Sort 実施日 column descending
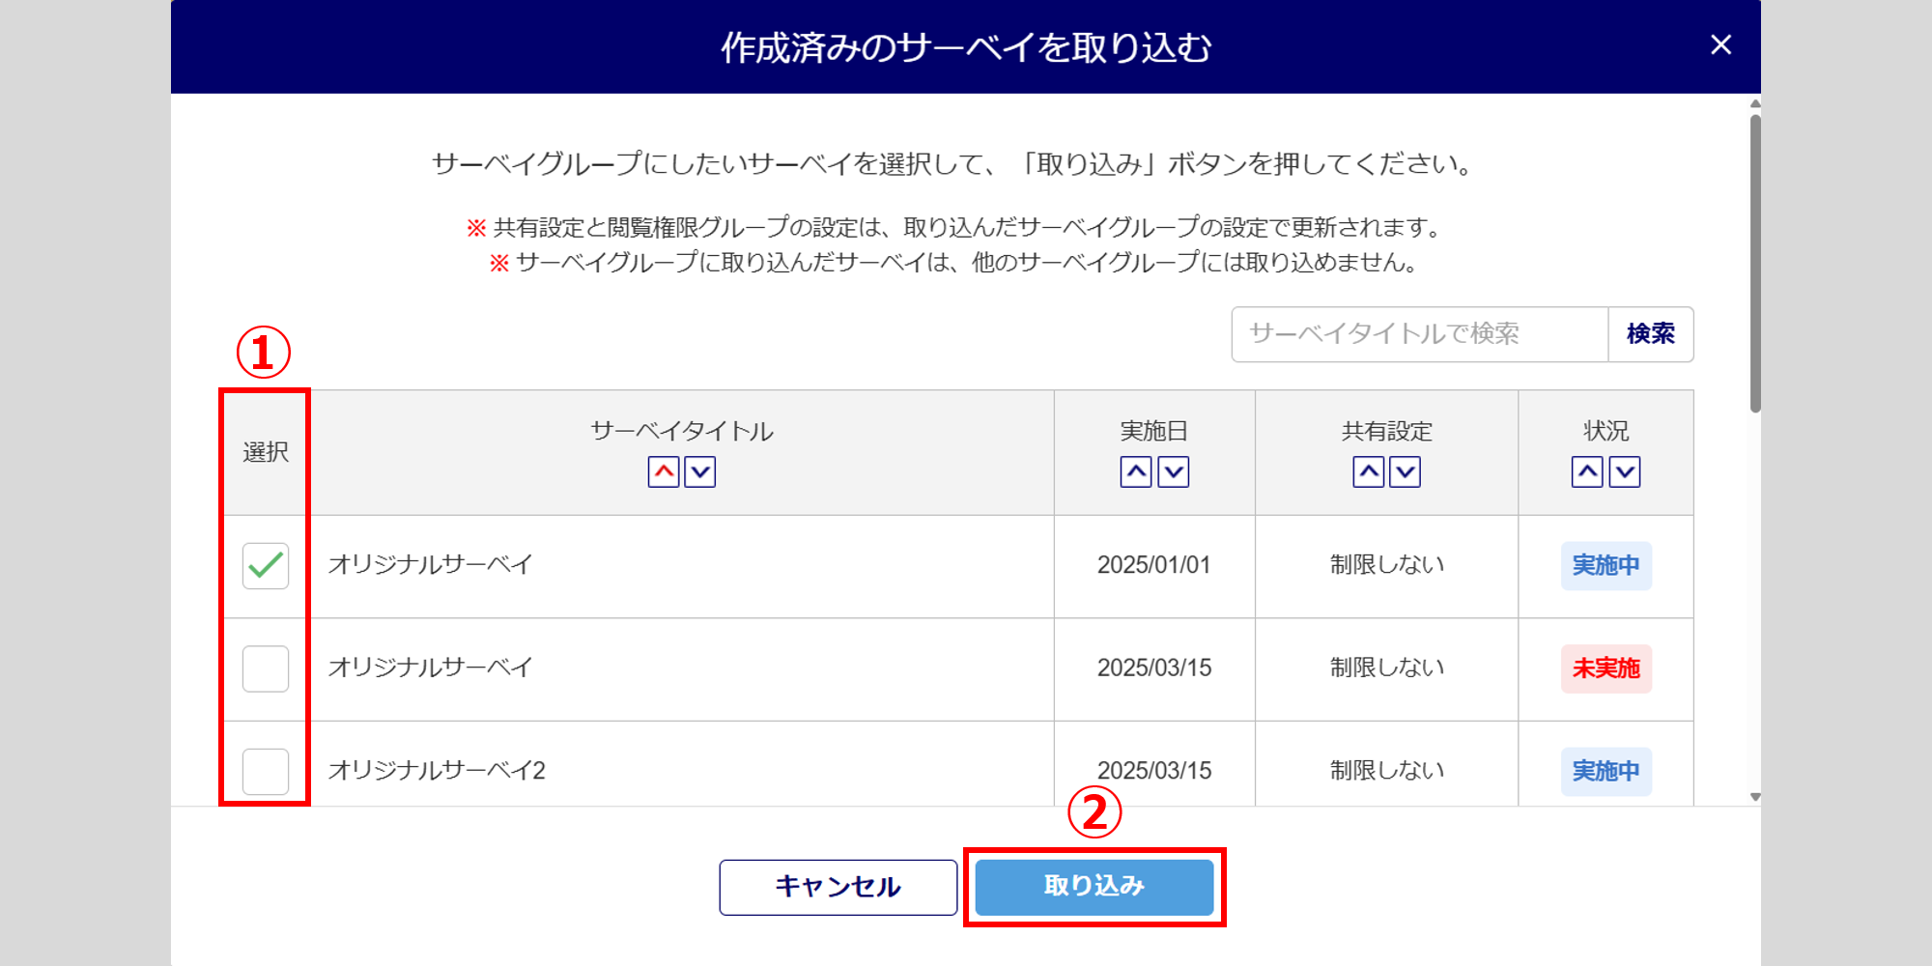This screenshot has height=966, width=1932. tap(1174, 472)
